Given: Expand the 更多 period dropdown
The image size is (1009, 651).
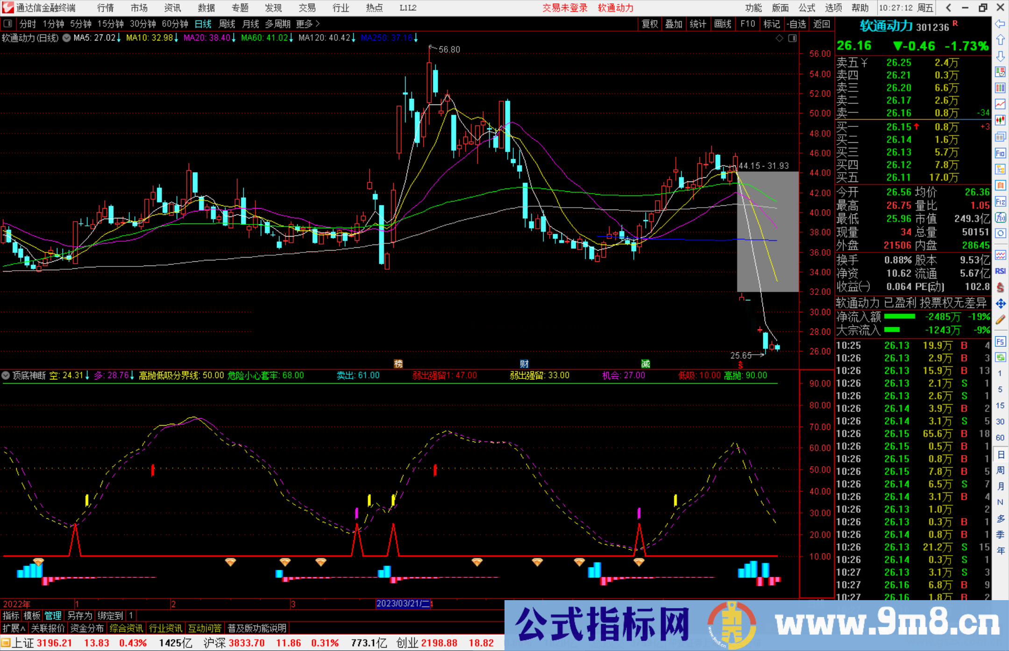Looking at the screenshot, I should click(305, 24).
